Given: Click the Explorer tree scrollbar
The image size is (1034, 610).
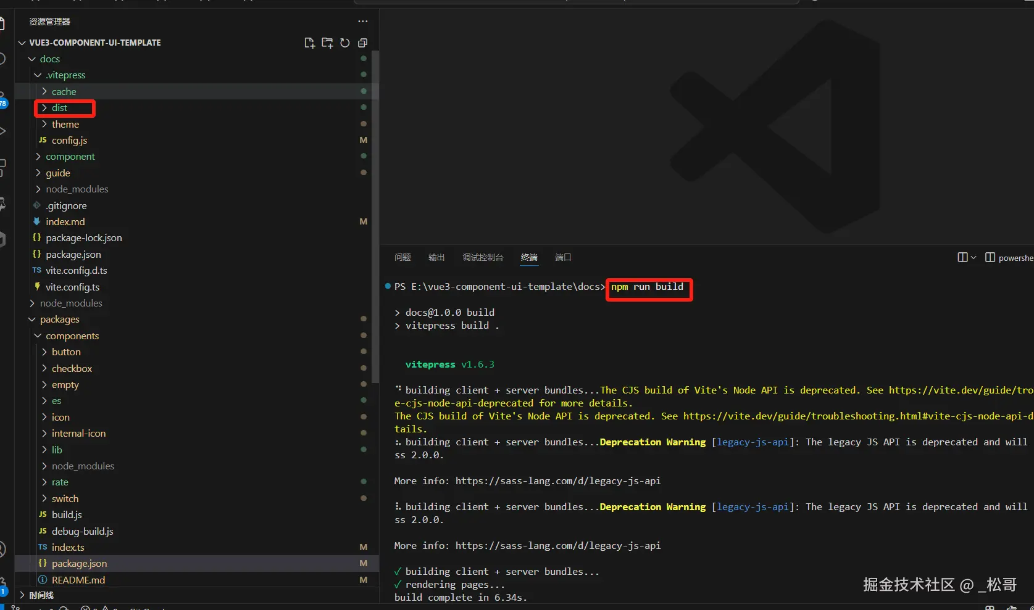Looking at the screenshot, I should click(x=375, y=216).
